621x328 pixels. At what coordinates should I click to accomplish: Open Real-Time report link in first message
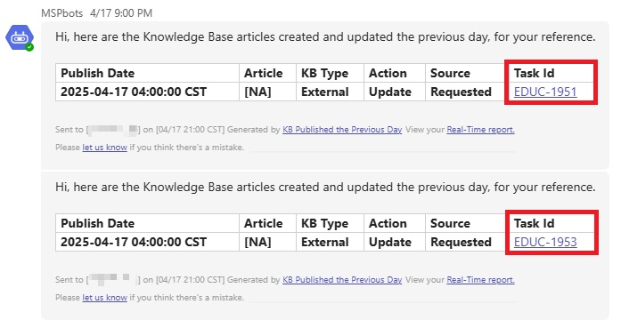[480, 130]
